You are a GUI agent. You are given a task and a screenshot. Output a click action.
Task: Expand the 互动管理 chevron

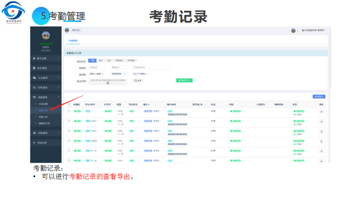point(58,78)
